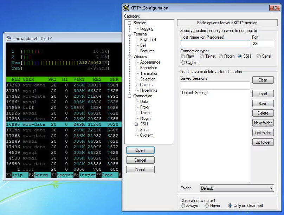Save the current session
284x215 pixels.
coord(263,104)
